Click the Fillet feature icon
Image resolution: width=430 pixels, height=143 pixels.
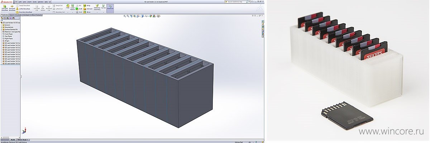click(68, 6)
